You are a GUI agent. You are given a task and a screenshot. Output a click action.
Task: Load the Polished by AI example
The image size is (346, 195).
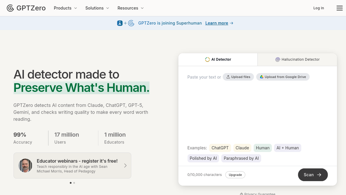click(203, 158)
